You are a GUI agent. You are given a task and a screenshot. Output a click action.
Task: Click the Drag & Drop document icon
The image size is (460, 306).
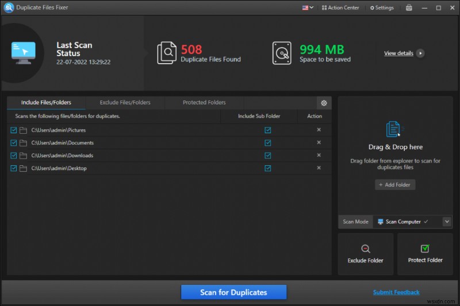[x=394, y=129]
